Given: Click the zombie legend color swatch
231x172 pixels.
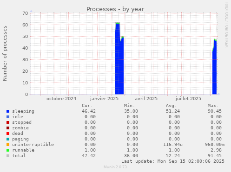Looking at the screenshot, I should (x=8, y=128).
